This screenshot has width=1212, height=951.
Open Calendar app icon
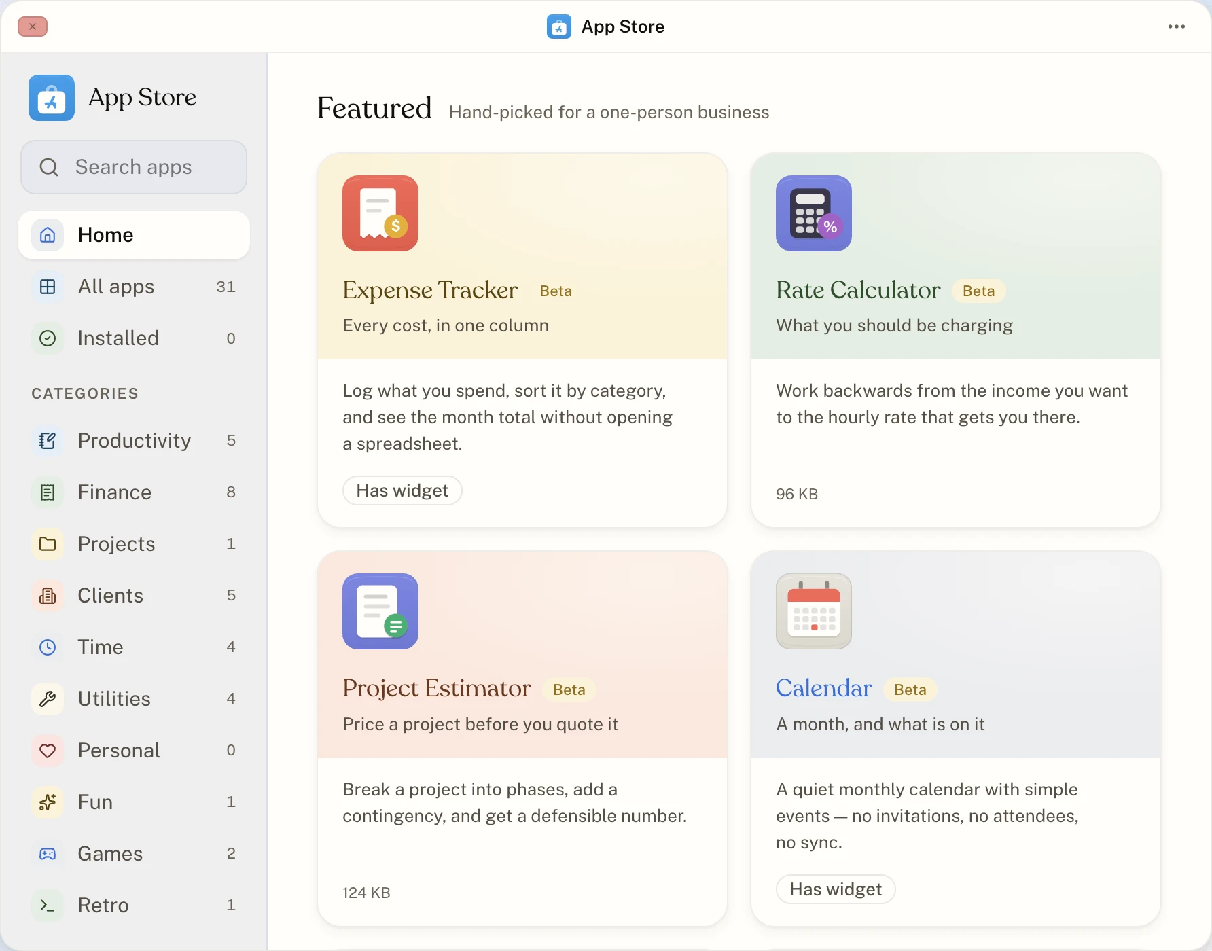(x=814, y=611)
